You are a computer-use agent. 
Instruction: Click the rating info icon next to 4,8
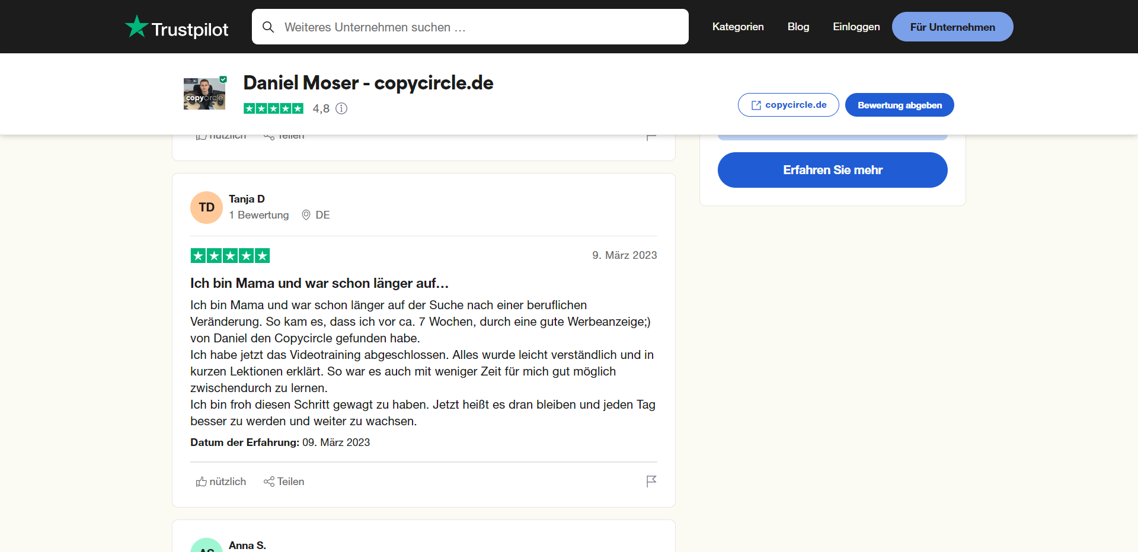(341, 108)
